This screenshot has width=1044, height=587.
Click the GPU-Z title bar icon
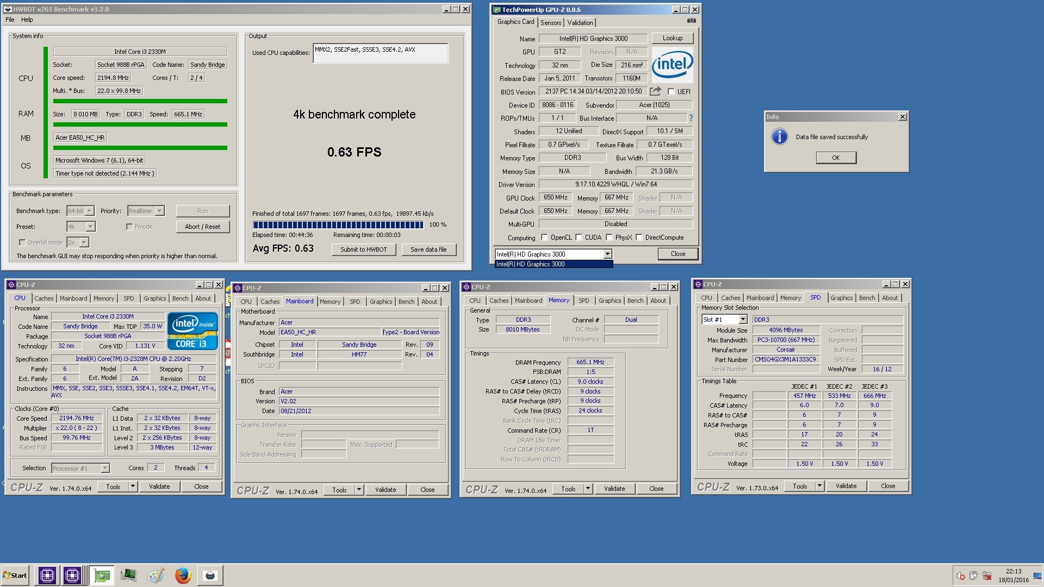coord(496,10)
